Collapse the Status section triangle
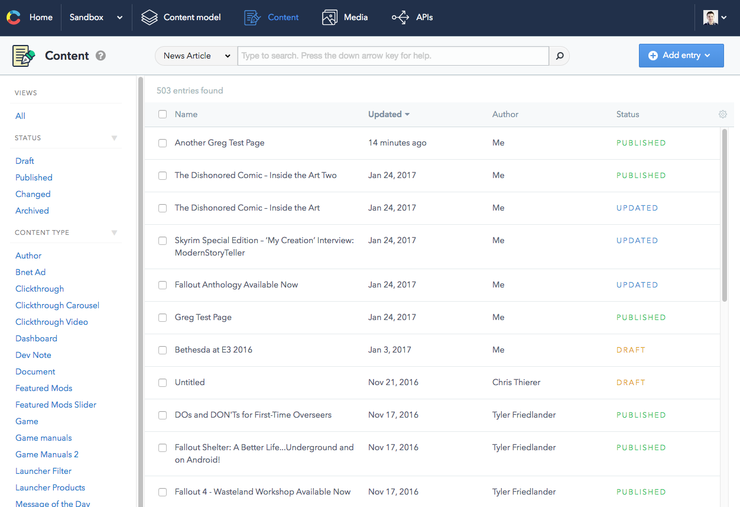The height and width of the screenshot is (507, 740). (x=115, y=138)
